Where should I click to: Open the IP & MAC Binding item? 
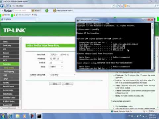(10, 101)
